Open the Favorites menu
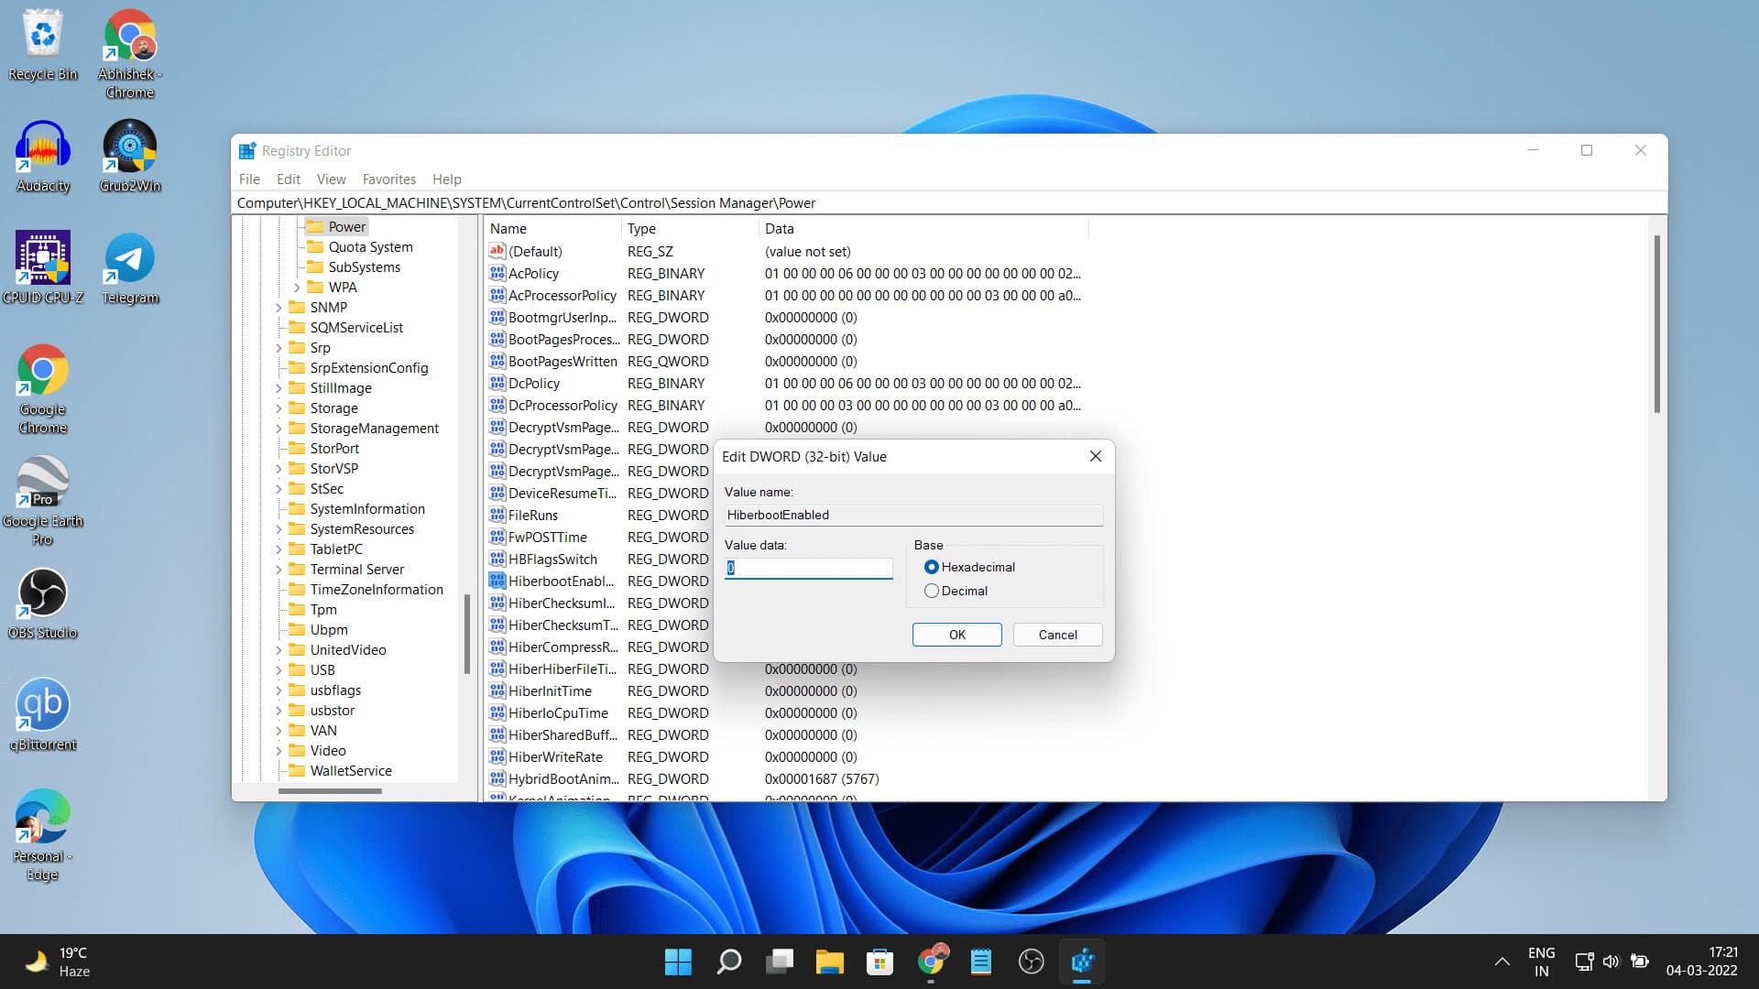Viewport: 1759px width, 989px height. pyautogui.click(x=388, y=179)
